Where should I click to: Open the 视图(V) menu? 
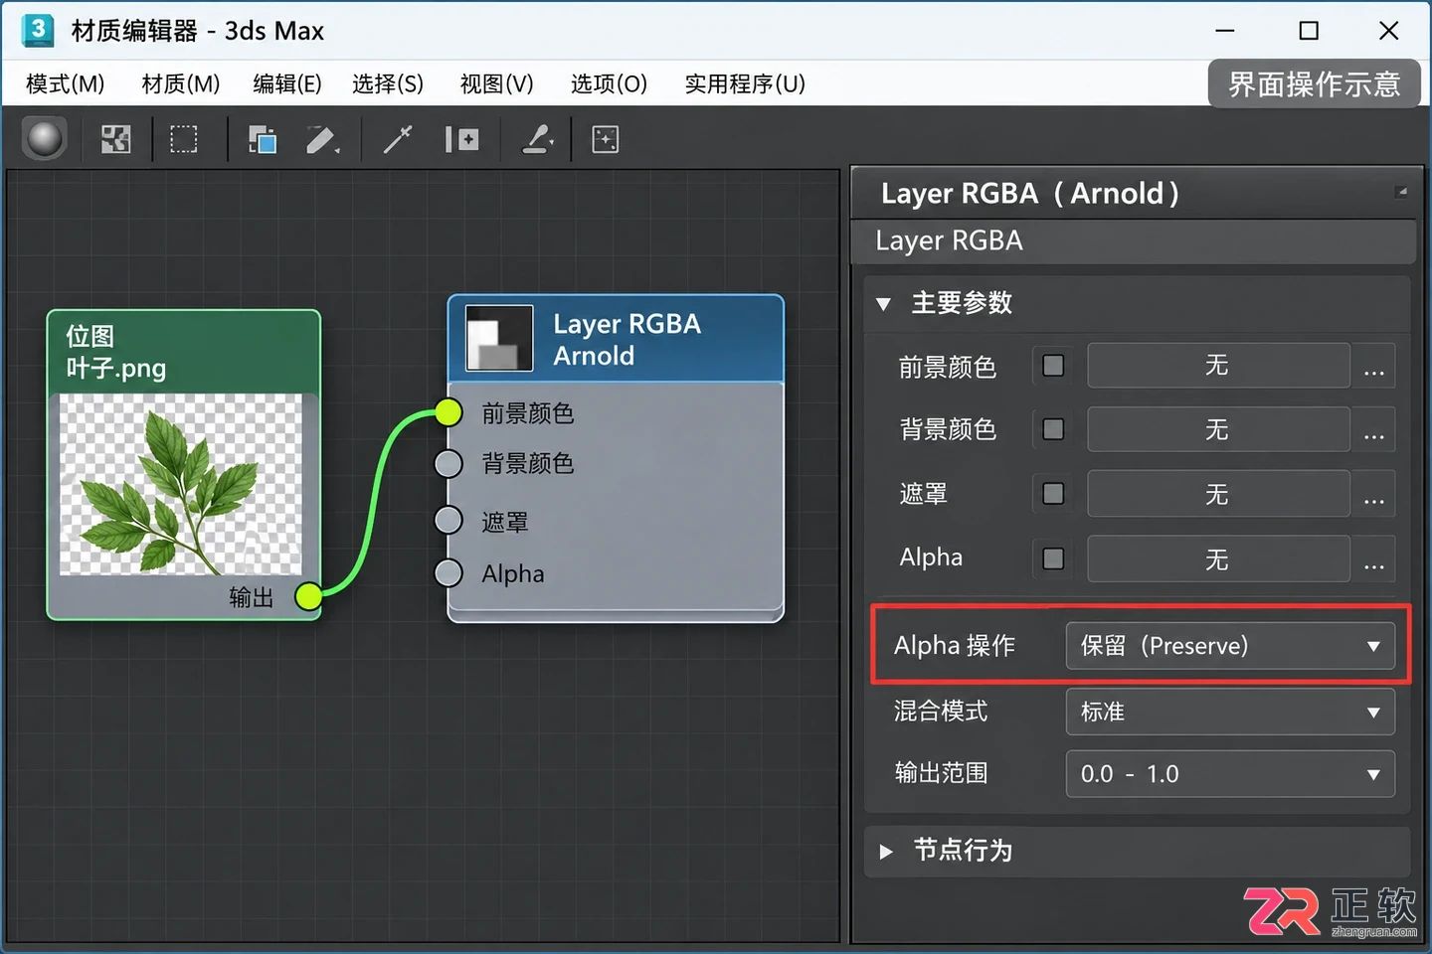coord(497,84)
